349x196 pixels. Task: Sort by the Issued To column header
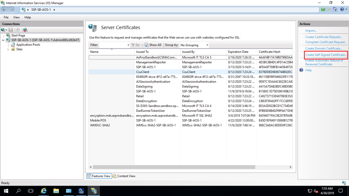(158, 52)
